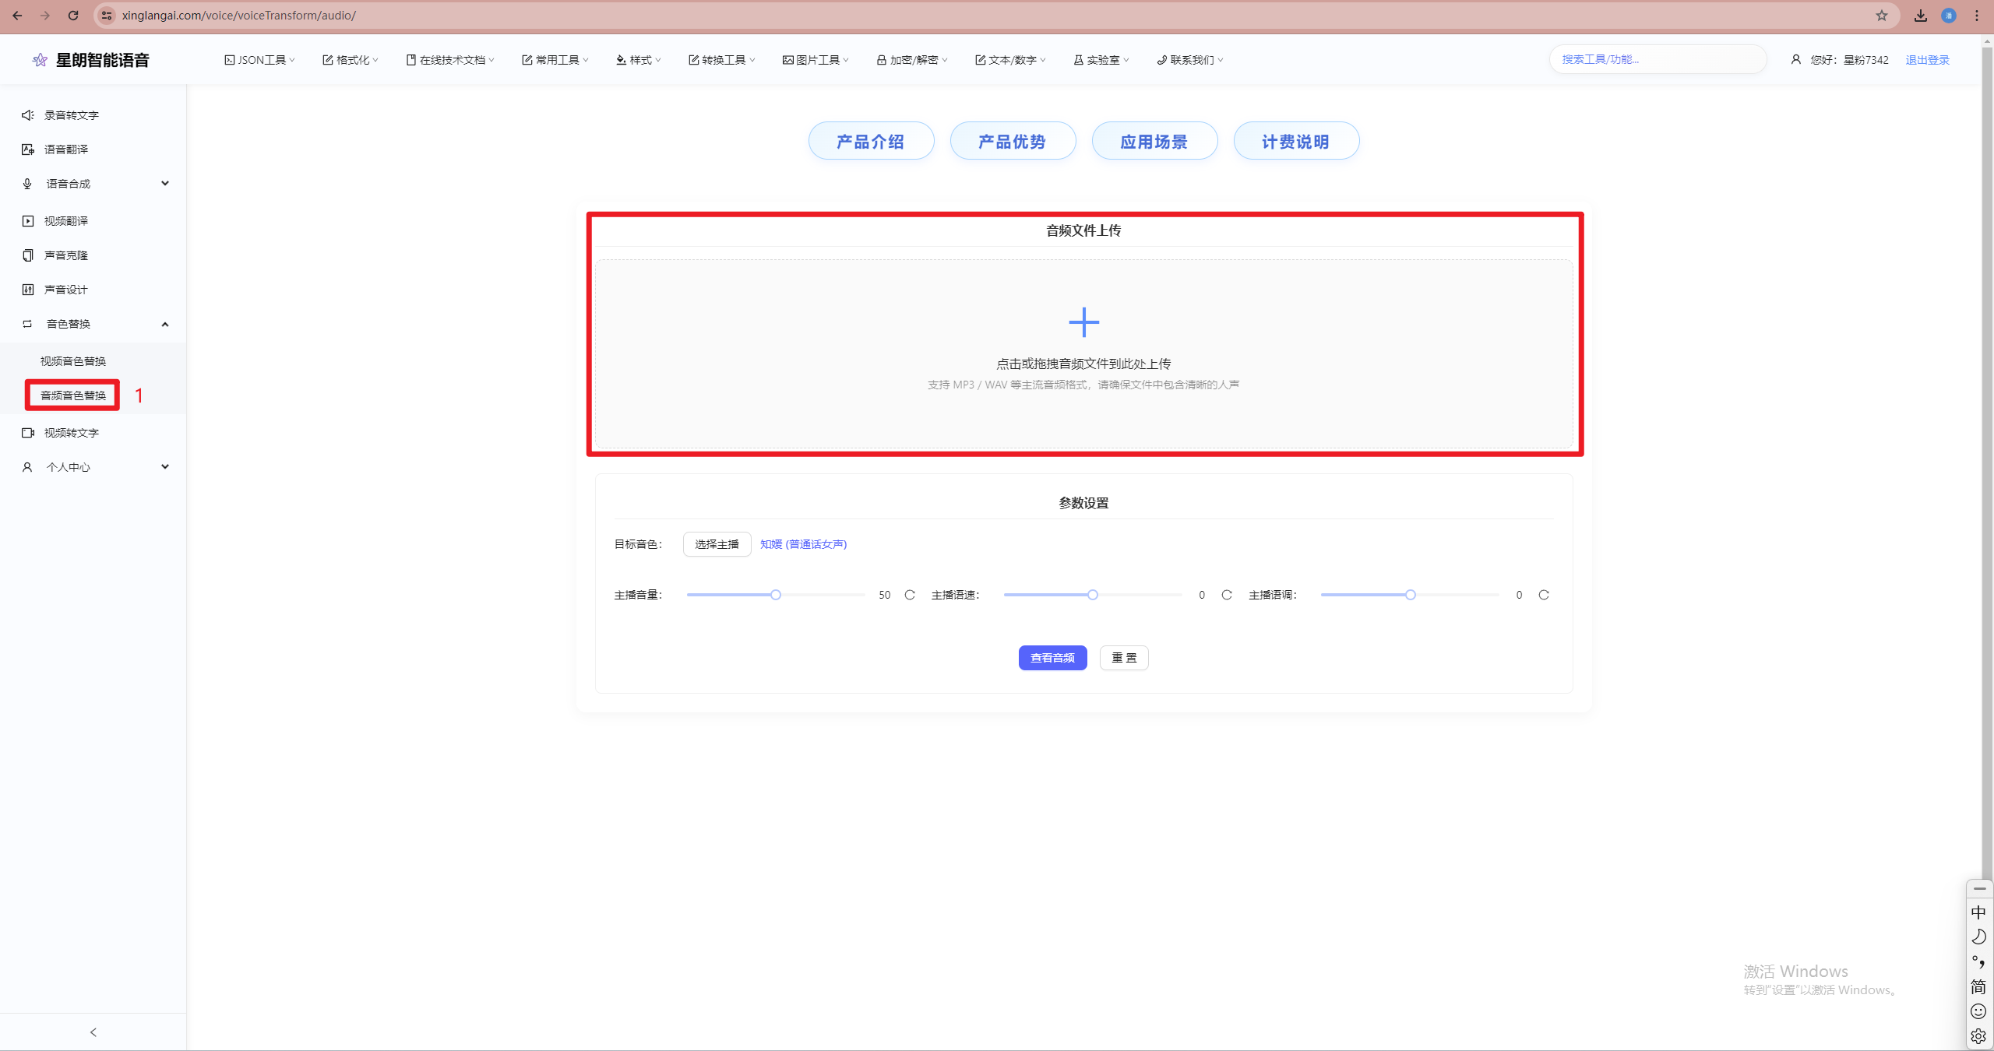
Task: Switch to the 计费说明 tab
Action: click(x=1296, y=141)
